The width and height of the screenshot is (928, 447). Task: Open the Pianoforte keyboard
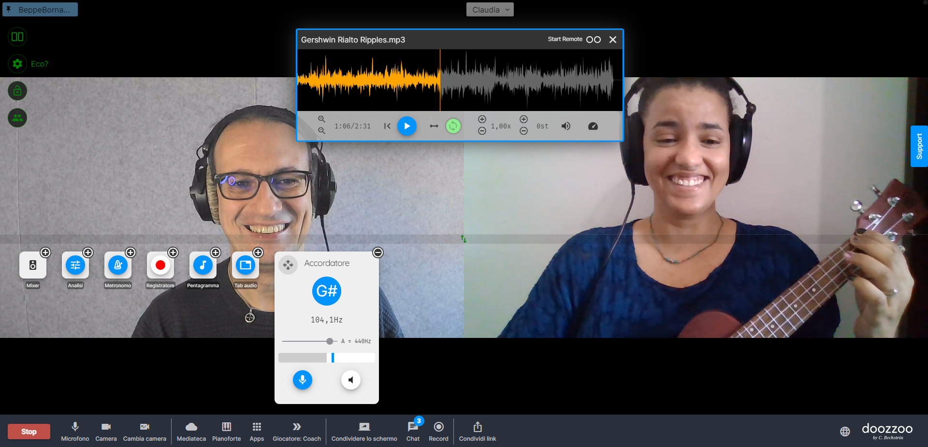(x=226, y=431)
